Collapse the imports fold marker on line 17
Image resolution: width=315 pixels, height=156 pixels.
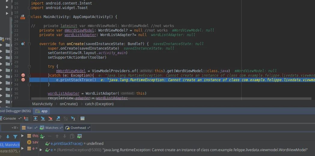29,8
